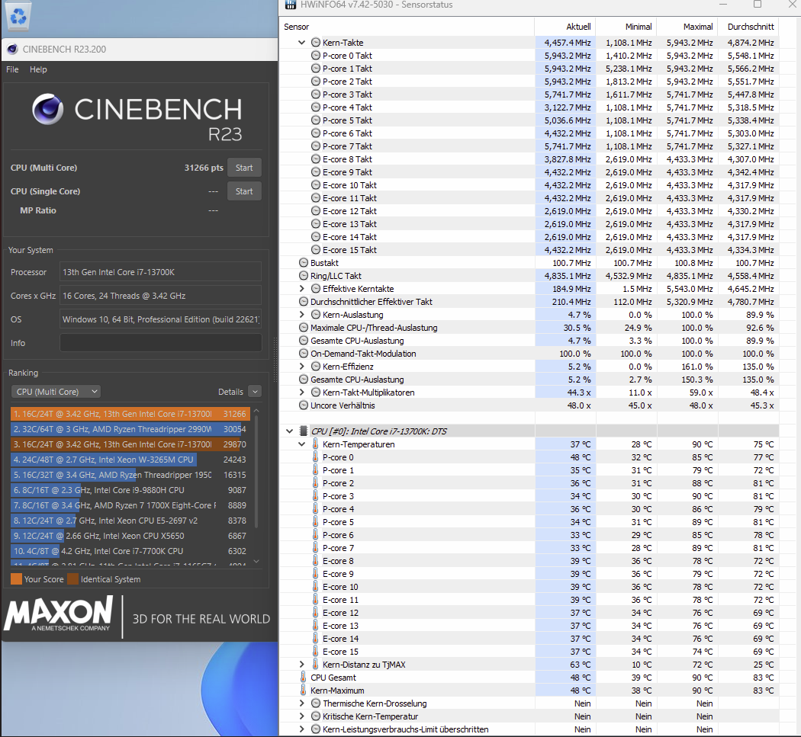Select the P-core 4 temperature row

pyautogui.click(x=529, y=509)
